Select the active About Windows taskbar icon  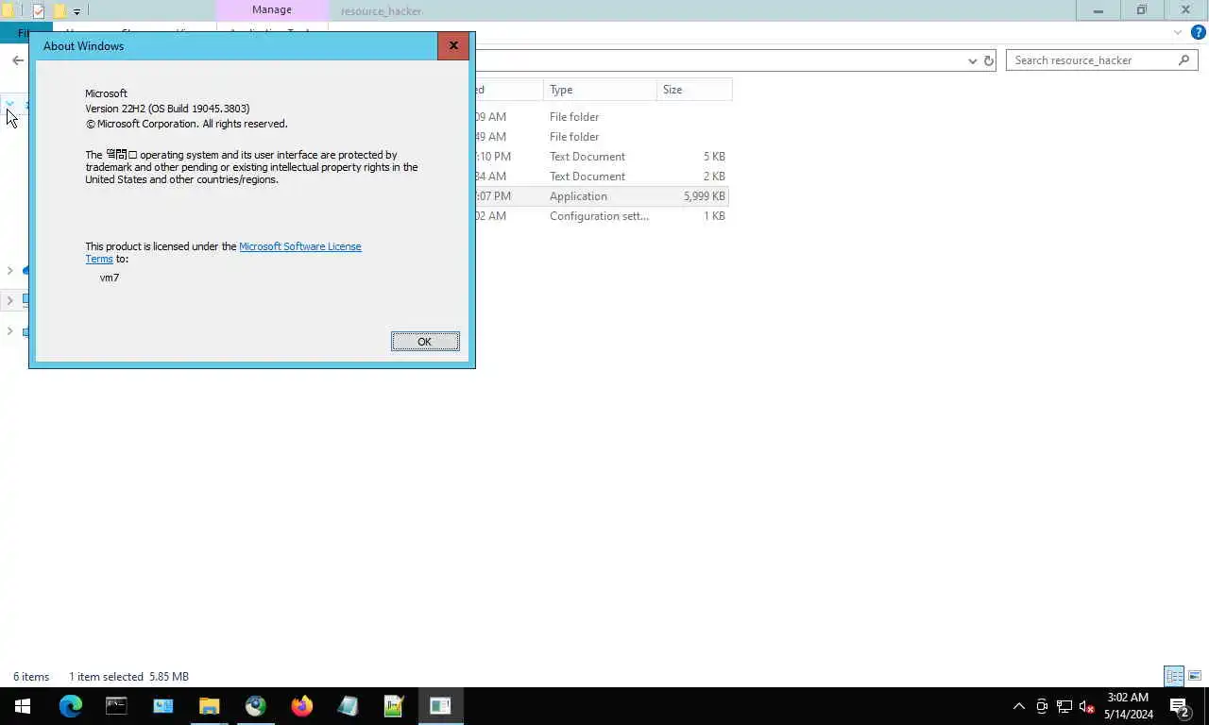(440, 705)
